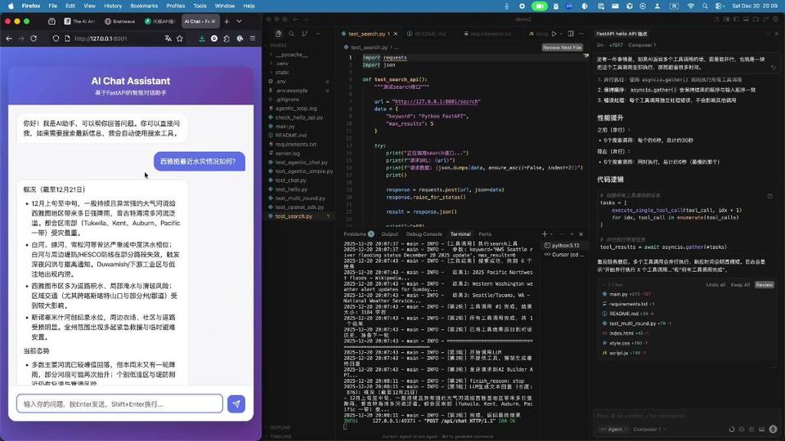Reload the Firefox page
Screen dimensions: 785x441
point(34,38)
